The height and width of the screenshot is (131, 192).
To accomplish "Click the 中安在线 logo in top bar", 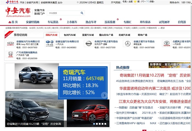I will (12, 2).
